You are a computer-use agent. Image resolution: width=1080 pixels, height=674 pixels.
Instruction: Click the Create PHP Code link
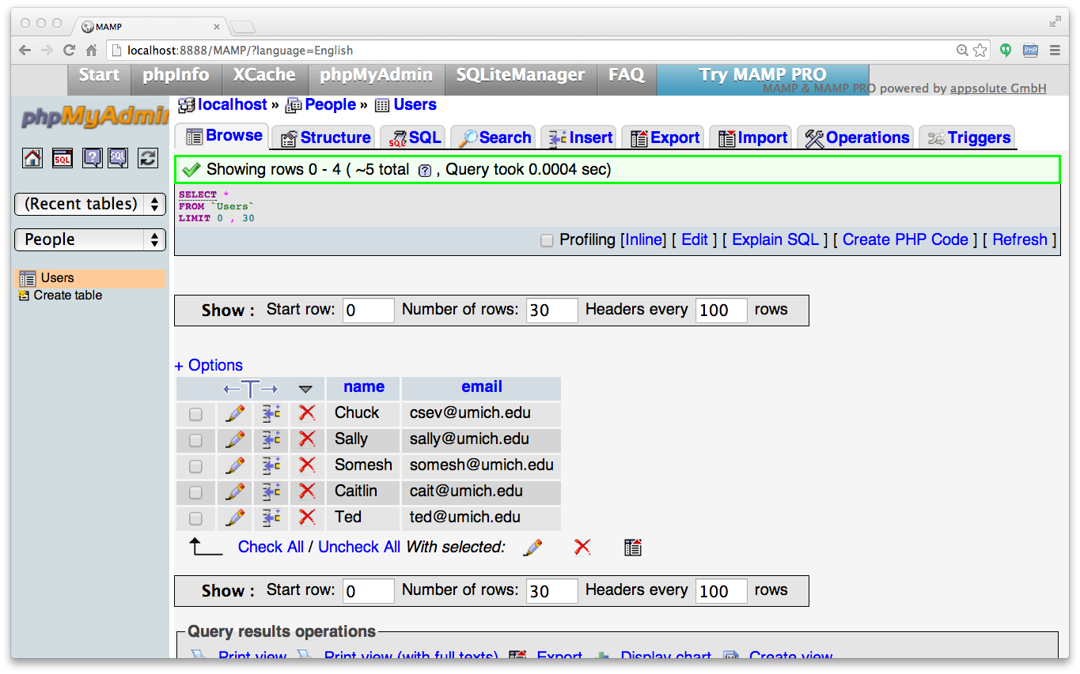coord(905,239)
